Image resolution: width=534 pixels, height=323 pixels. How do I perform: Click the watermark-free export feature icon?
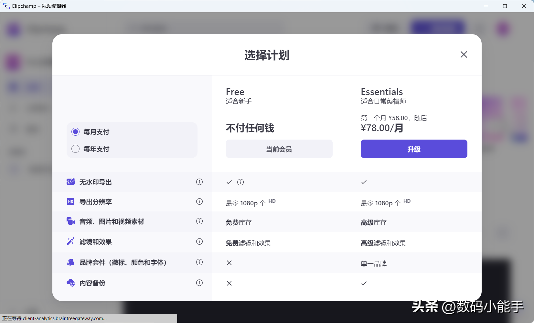70,182
